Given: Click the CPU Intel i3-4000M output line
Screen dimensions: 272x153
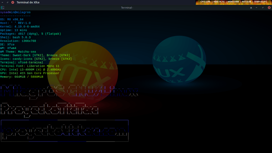Looking at the screenshot, I should 31,69.
